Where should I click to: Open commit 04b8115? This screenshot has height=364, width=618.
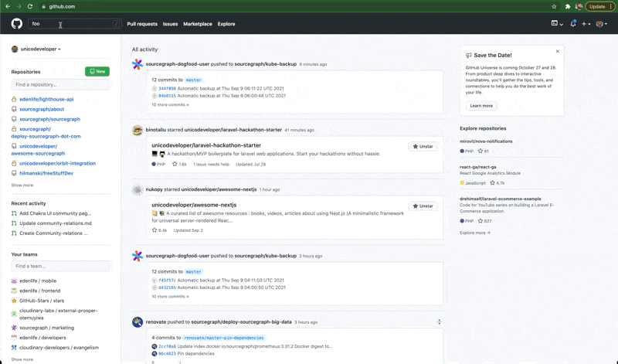[x=167, y=95]
